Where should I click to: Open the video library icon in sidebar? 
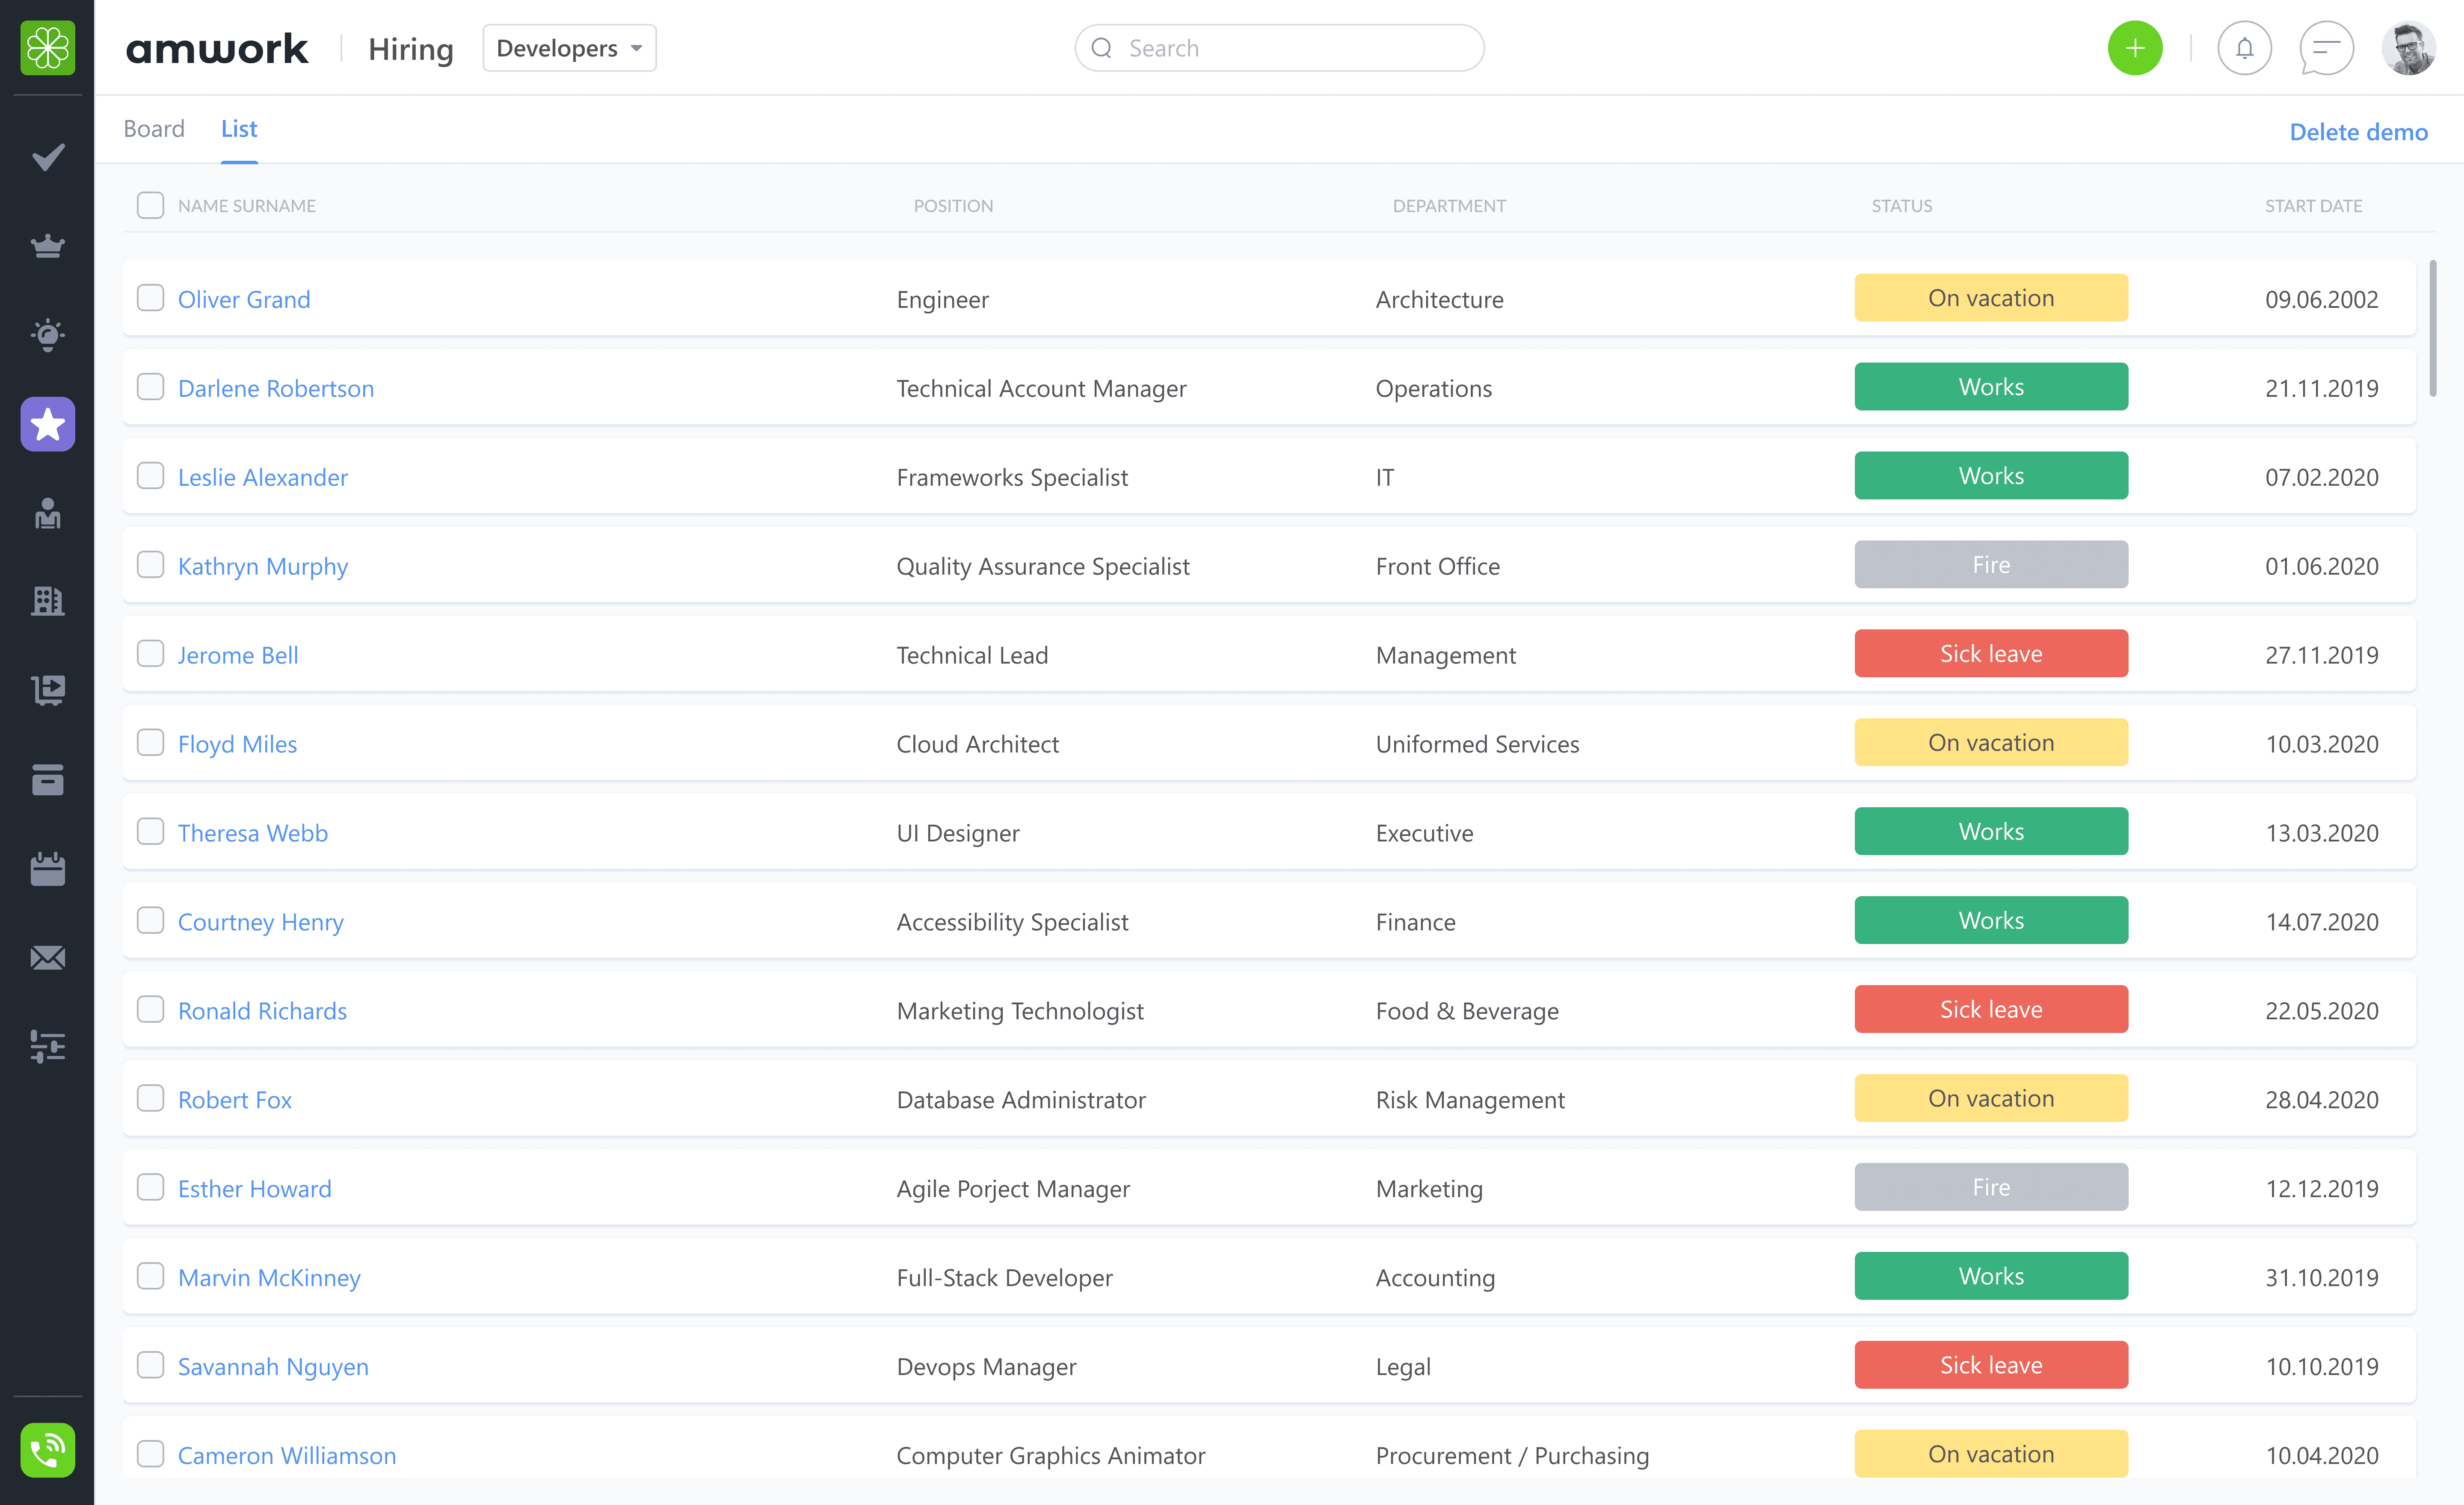47,690
